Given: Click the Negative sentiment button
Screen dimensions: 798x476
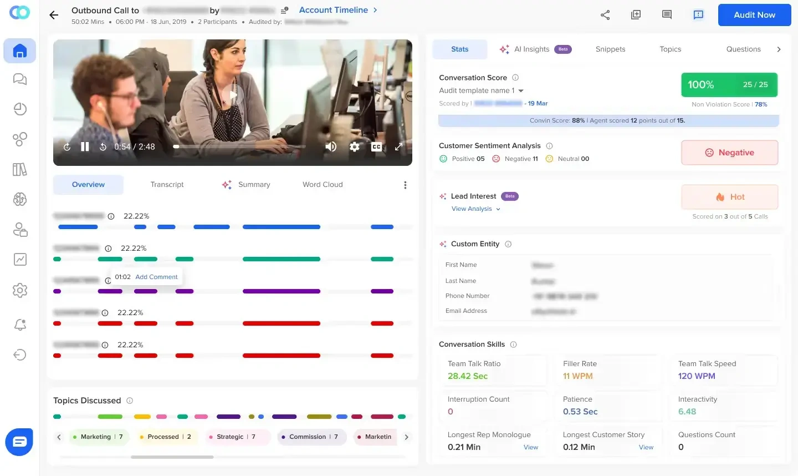Looking at the screenshot, I should [729, 153].
